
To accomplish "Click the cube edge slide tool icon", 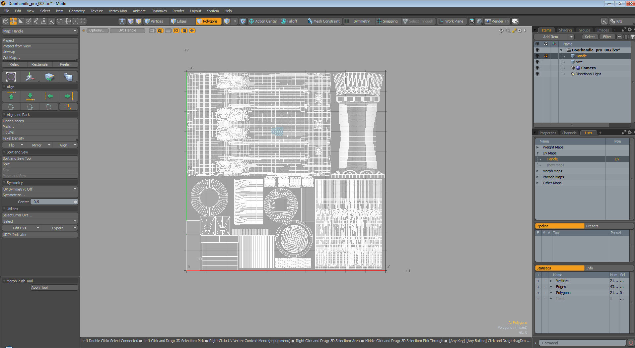I will tap(49, 77).
